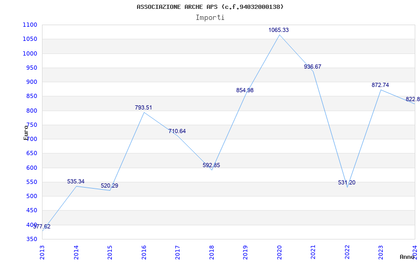Click the 350 y-axis value
The image size is (420, 262).
31,239
